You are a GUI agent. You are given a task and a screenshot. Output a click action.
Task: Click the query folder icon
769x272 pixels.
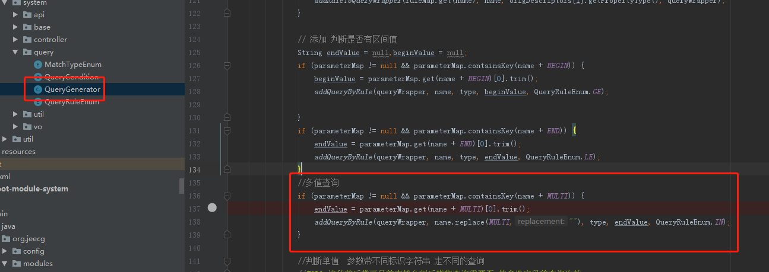coord(27,52)
